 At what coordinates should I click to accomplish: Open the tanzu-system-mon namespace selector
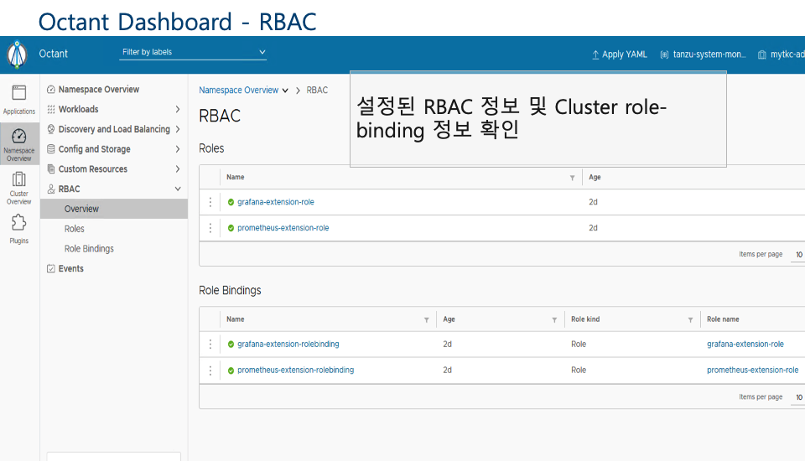tap(703, 54)
